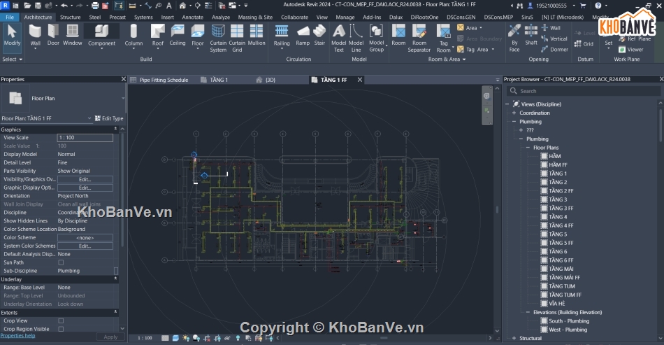Select the Floor tool
The image size is (664, 345).
(198, 36)
